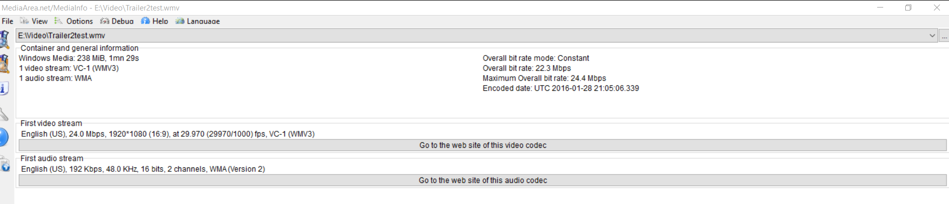Screen dimensions: 949x204
Task: Restore down the MediaInfo window
Action: pyautogui.click(x=908, y=8)
